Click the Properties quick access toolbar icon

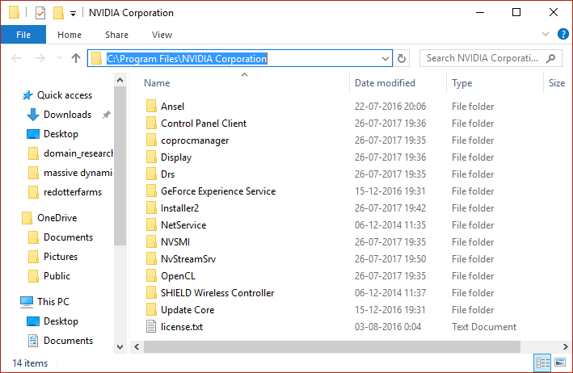pos(40,13)
